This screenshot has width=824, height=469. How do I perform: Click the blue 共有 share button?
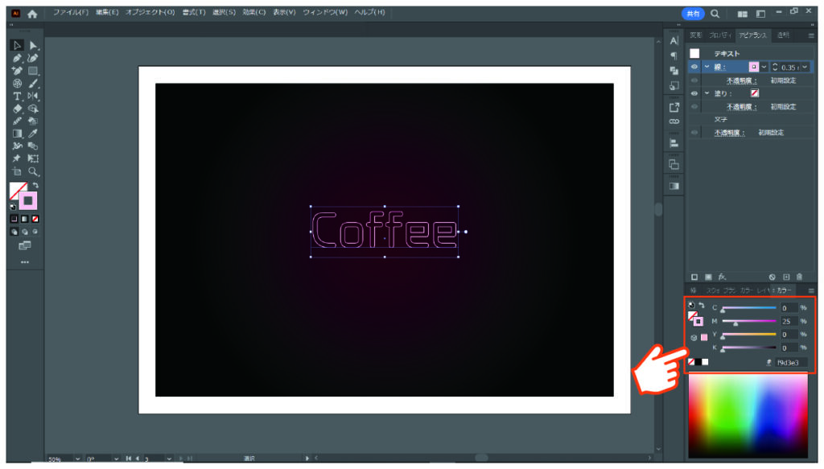pos(693,14)
